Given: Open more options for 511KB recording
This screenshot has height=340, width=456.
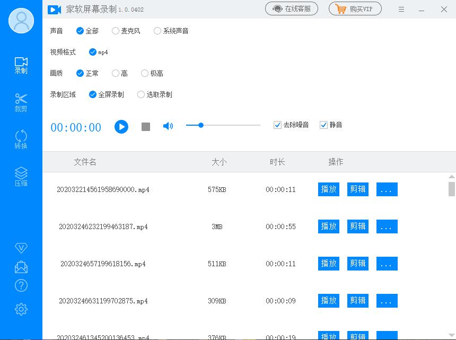Looking at the screenshot, I should (387, 264).
